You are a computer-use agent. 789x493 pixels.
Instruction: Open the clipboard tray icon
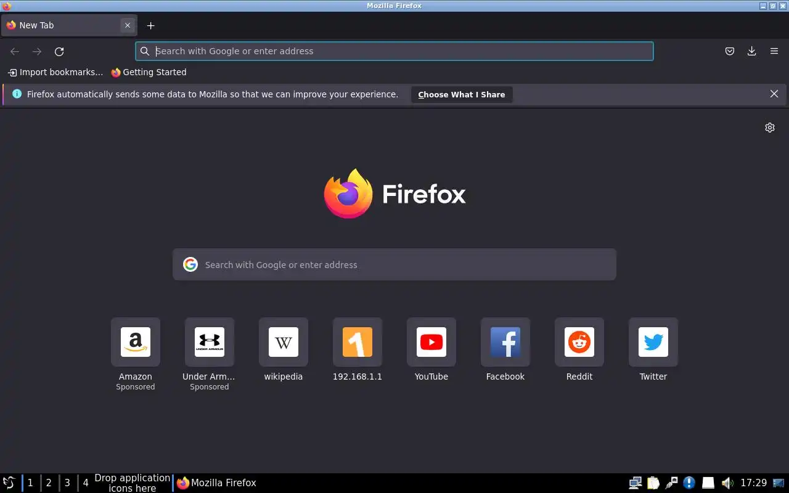[x=653, y=483]
